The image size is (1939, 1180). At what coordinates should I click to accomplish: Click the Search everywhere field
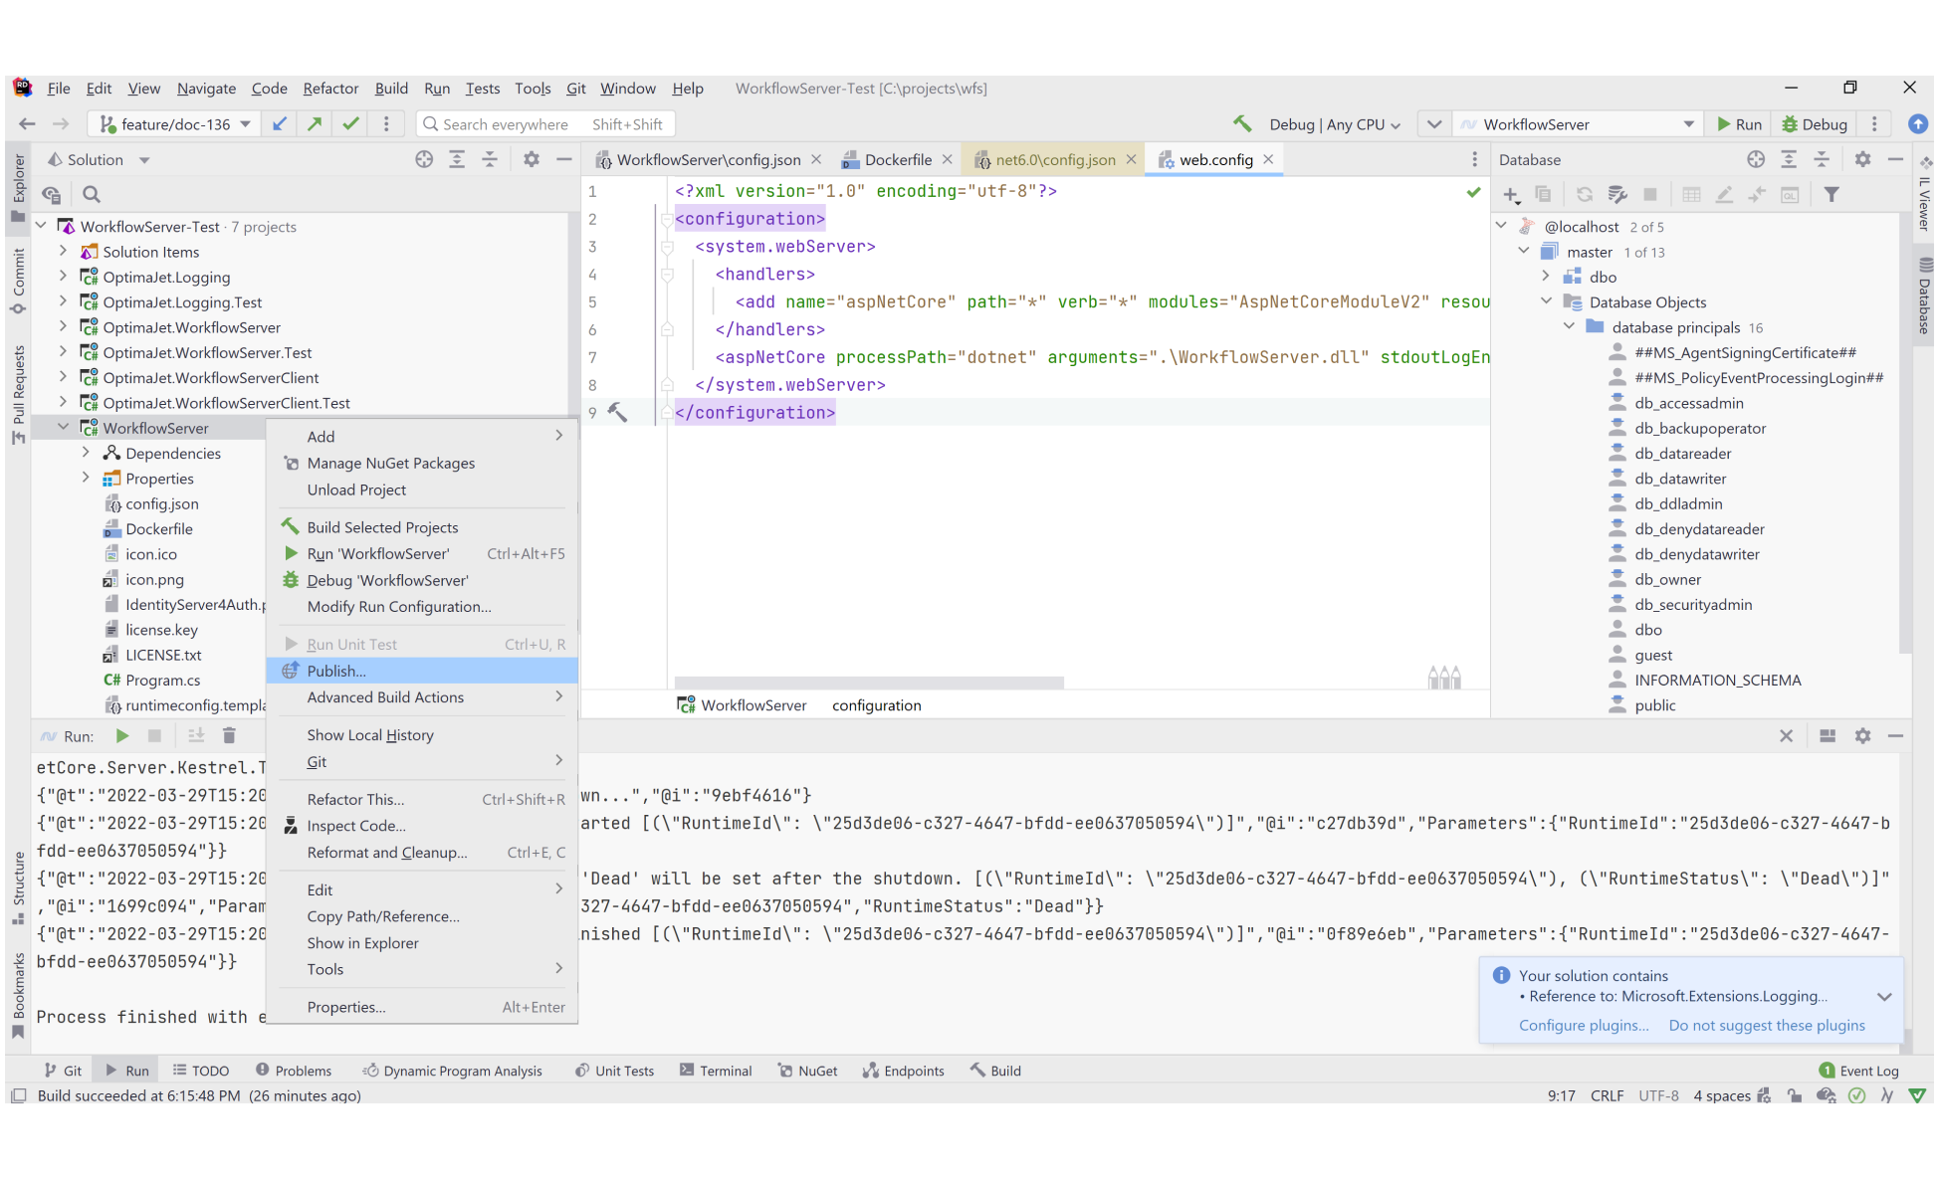(x=544, y=123)
